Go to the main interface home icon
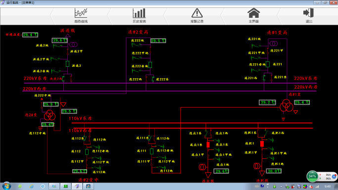This screenshot has width=338, height=190. pyautogui.click(x=253, y=13)
